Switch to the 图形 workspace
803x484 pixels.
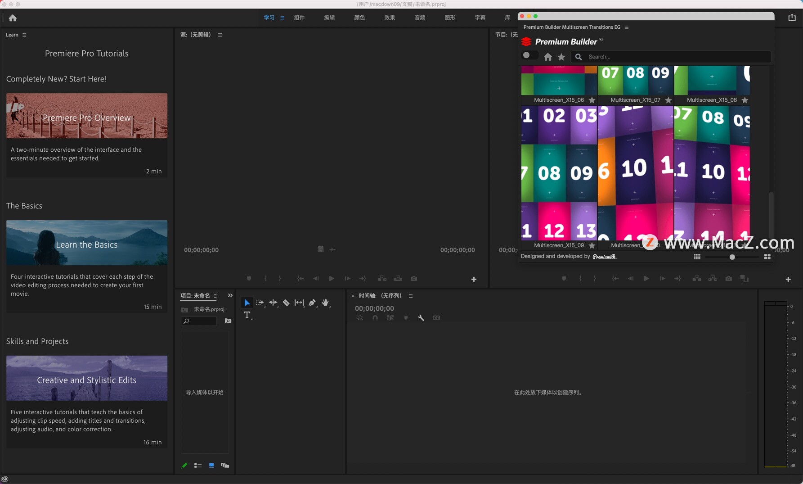pyautogui.click(x=450, y=18)
